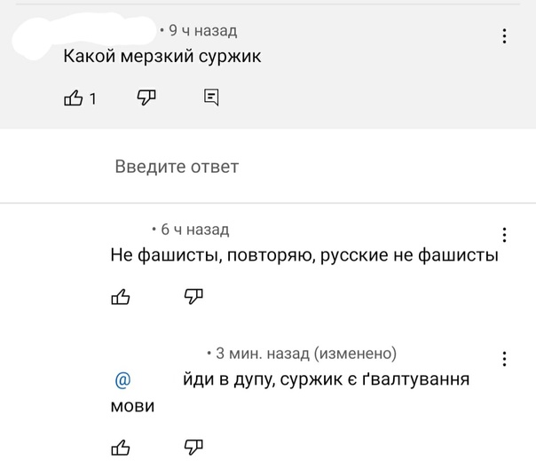536x476 pixels.
Task: Click the word "мови" in the last reply
Action: (x=132, y=407)
